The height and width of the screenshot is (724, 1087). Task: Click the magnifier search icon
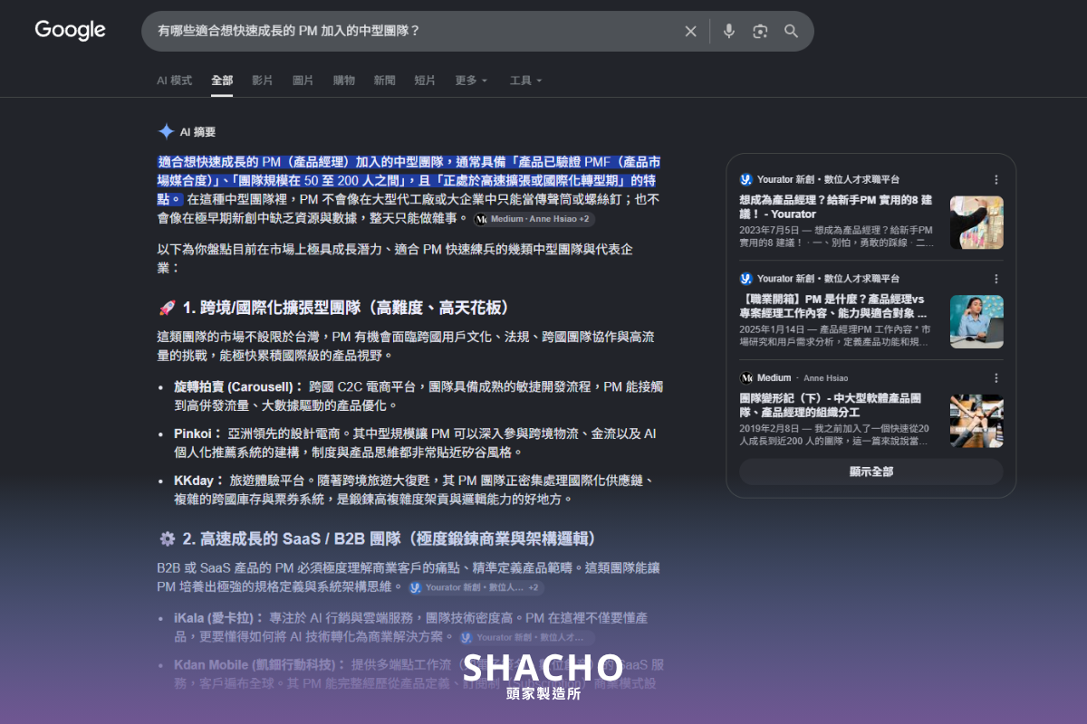coord(791,32)
